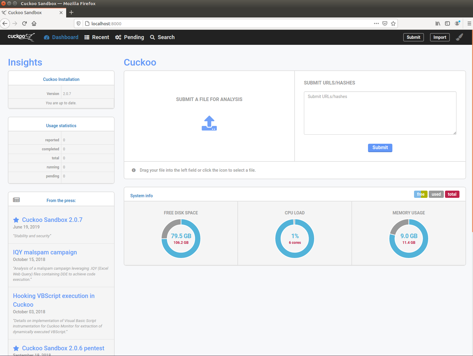Click the Firefox back arrow

coord(5,23)
